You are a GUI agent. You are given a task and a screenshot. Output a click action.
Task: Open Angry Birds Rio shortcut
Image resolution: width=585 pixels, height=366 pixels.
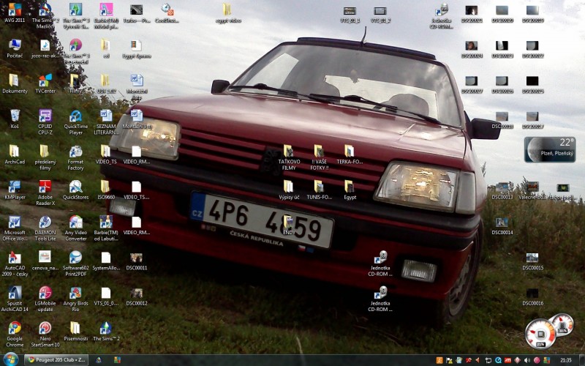point(75,293)
